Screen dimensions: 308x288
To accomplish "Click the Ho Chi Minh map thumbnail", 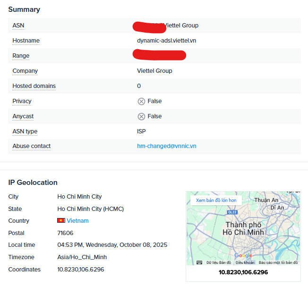I will click(x=243, y=228).
